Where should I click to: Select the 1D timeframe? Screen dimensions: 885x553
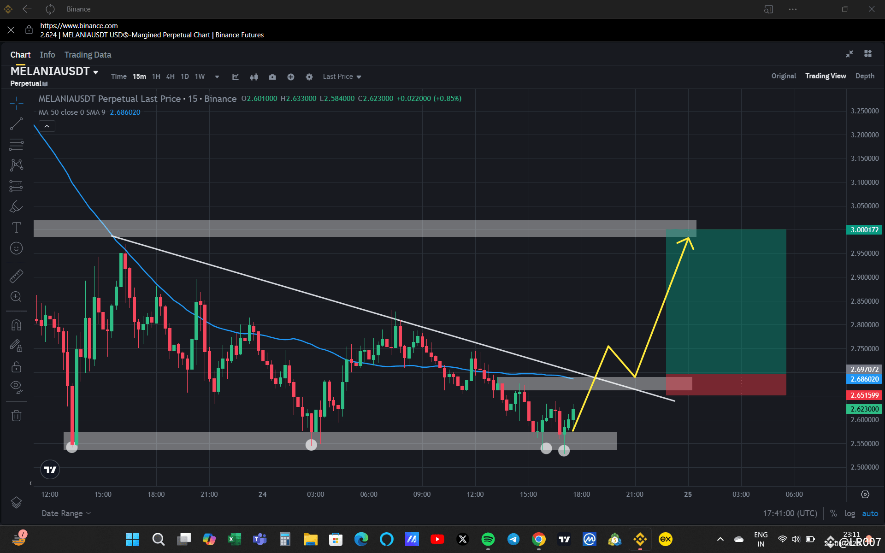[185, 76]
